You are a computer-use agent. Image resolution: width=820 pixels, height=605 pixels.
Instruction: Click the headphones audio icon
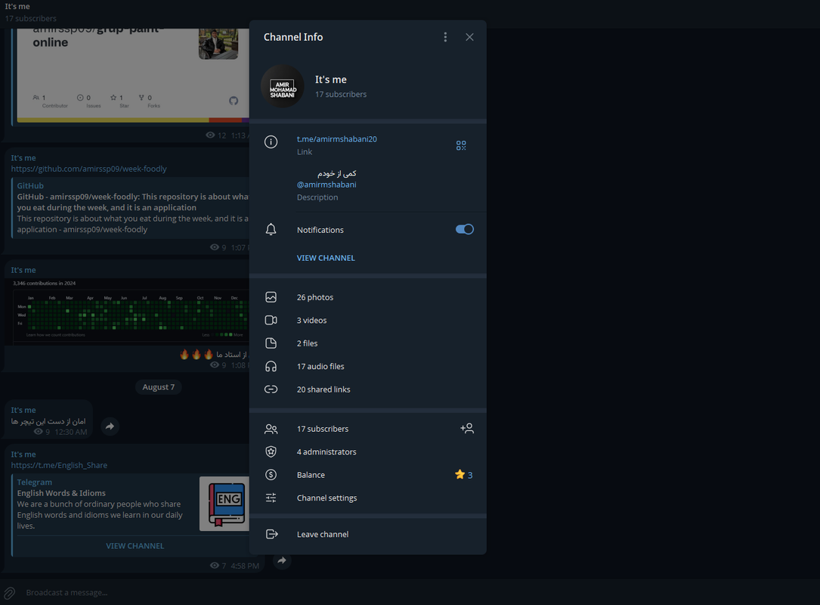271,366
